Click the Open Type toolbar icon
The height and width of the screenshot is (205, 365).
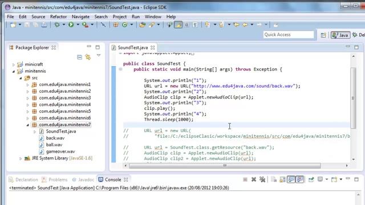[143, 24]
